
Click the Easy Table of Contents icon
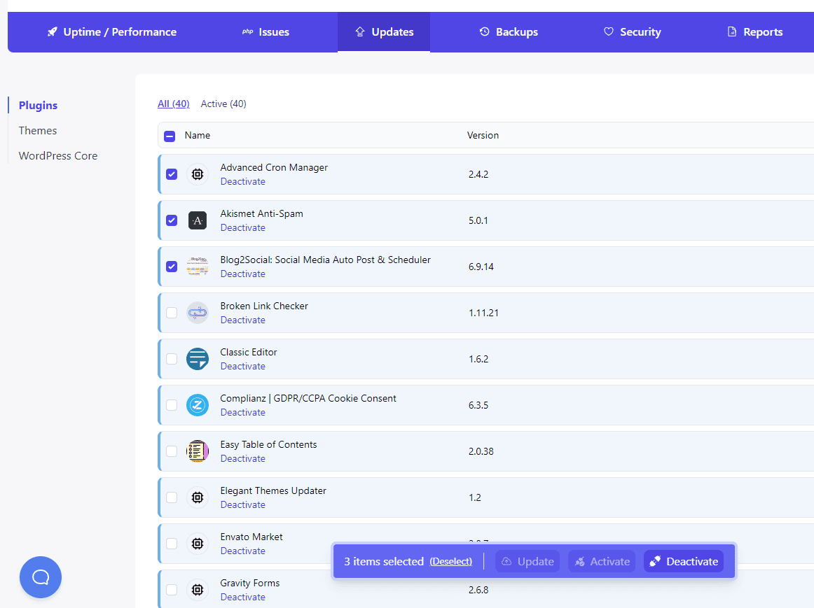coord(198,451)
